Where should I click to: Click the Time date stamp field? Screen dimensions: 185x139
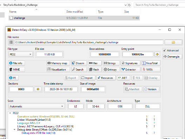[x=61, y=89]
